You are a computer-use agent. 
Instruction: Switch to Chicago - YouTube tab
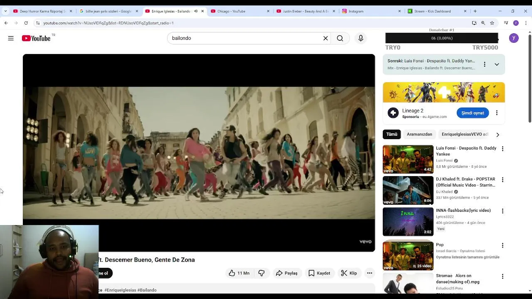point(240,11)
